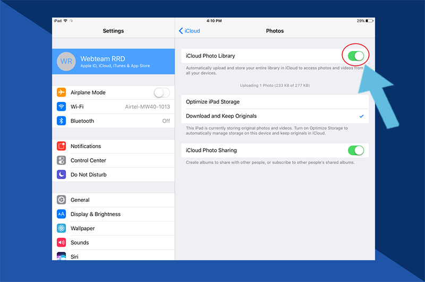Disable the iCloud Photo Sharing switch
Image resolution: width=425 pixels, height=282 pixels.
coord(356,150)
